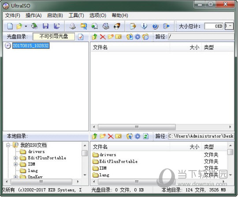The image size is (238, 197).
Task: Collapse the 我的ISO文档 tree node
Action: [x=8, y=146]
